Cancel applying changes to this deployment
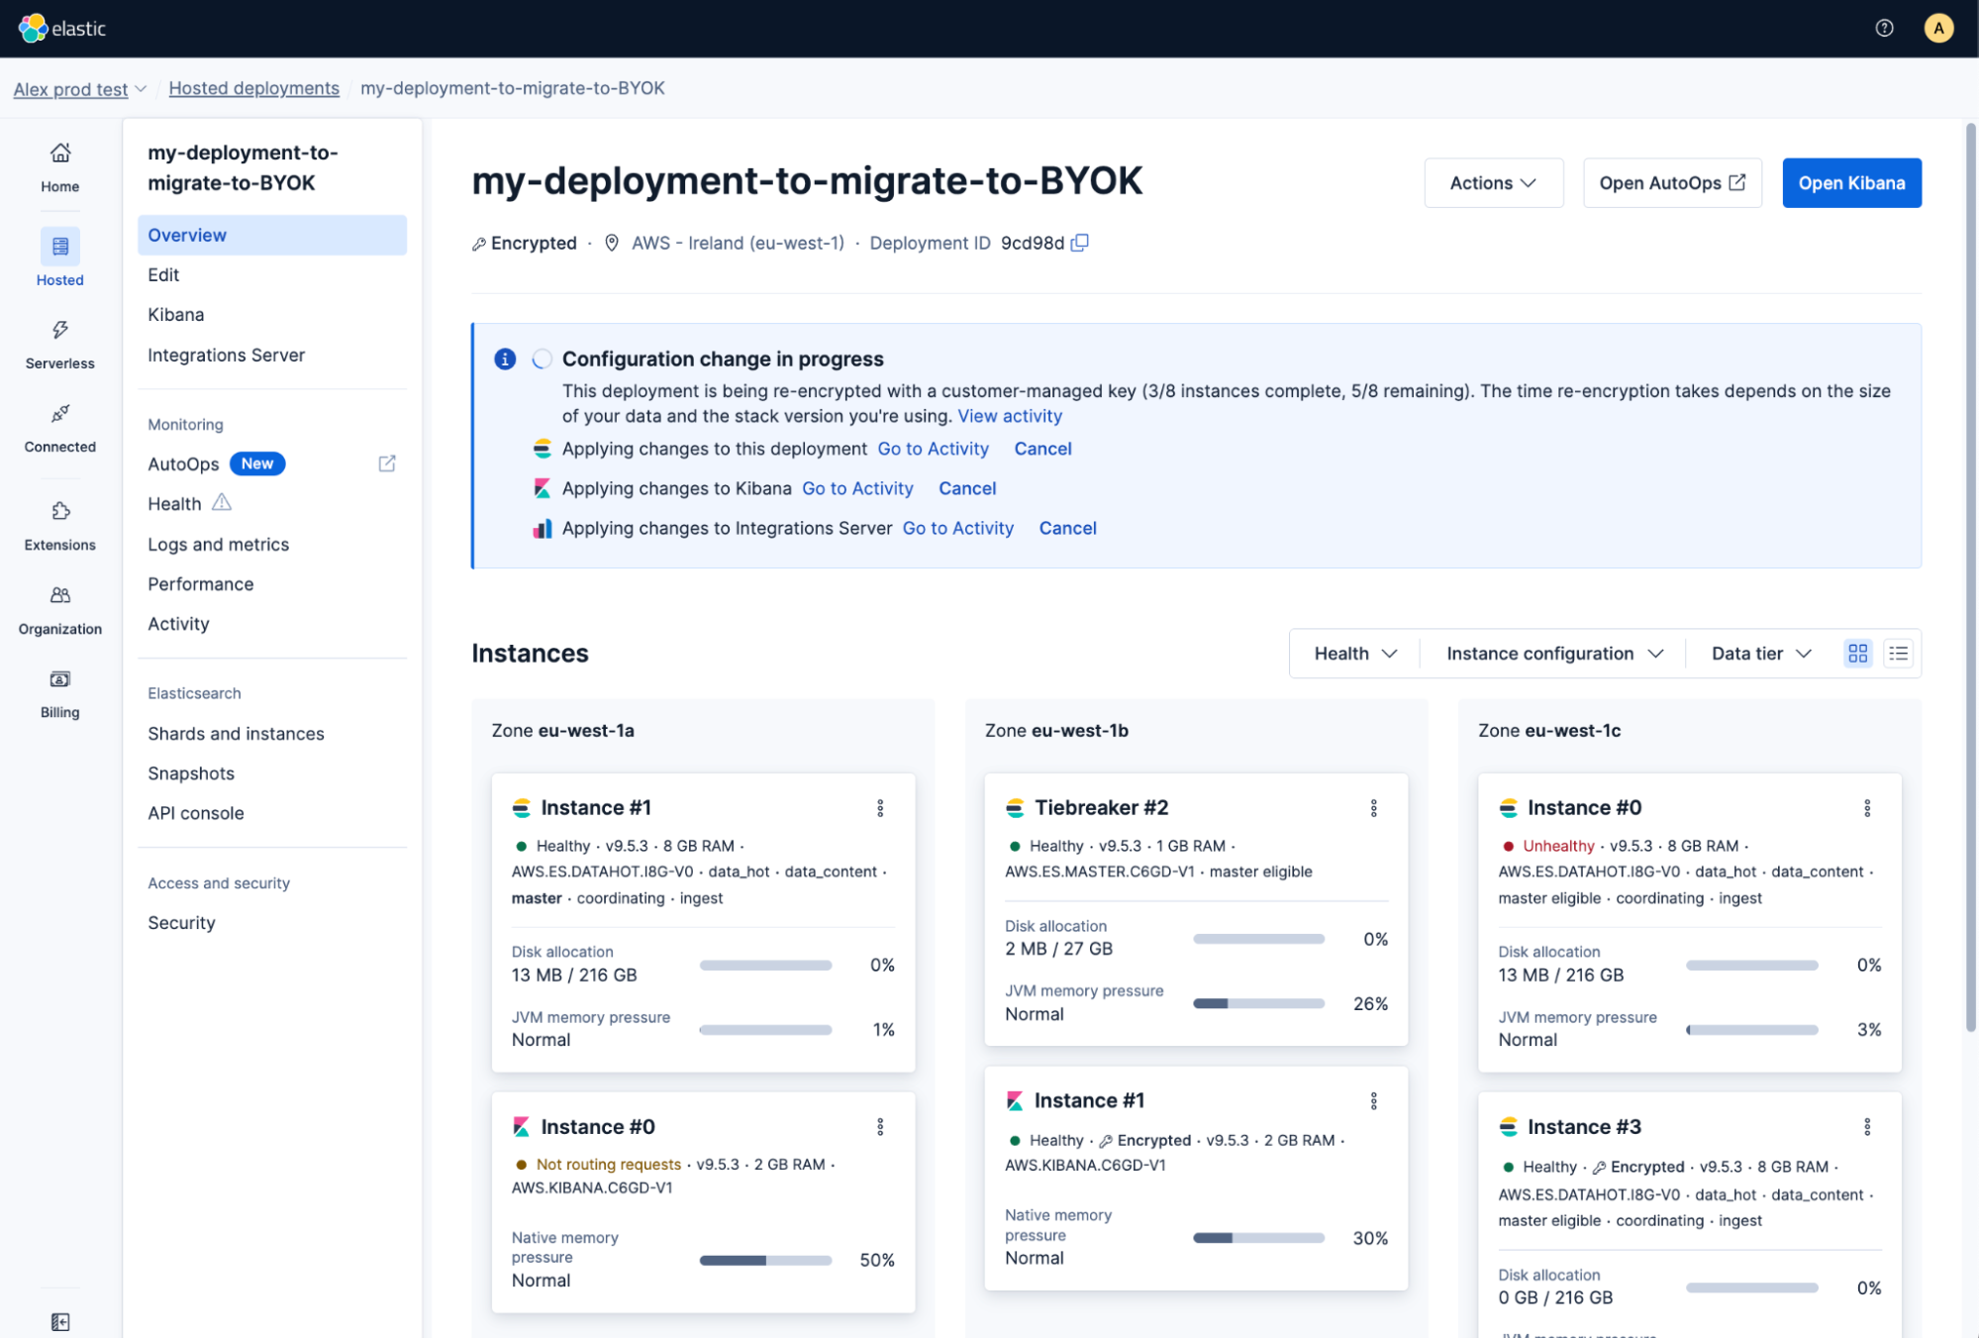Viewport: 1979px width, 1338px height. (1042, 449)
